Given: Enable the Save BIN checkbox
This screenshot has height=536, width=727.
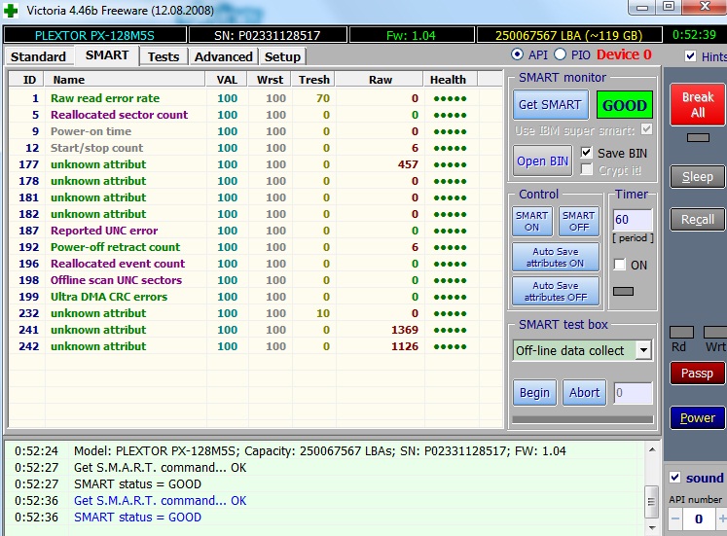Looking at the screenshot, I should tap(587, 153).
